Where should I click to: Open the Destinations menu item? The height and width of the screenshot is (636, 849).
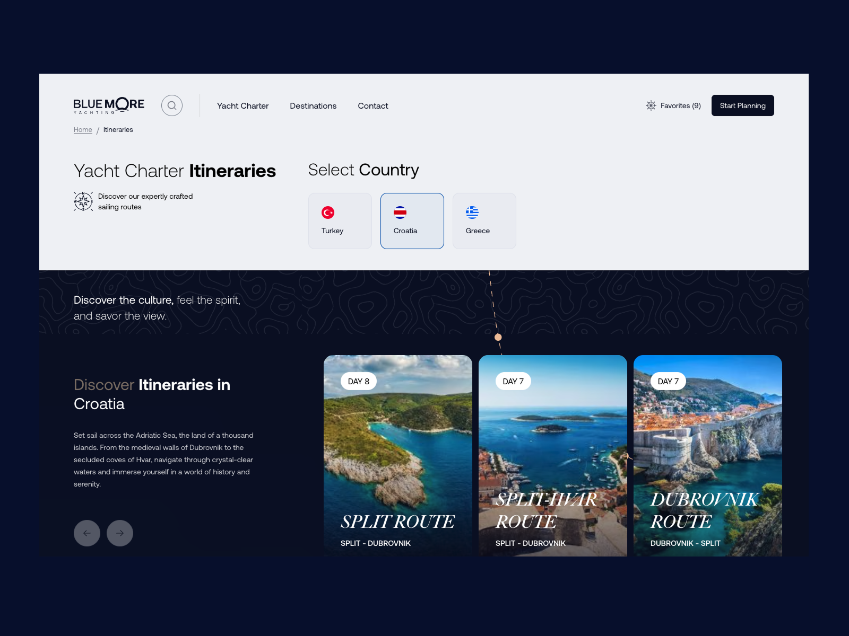(313, 106)
